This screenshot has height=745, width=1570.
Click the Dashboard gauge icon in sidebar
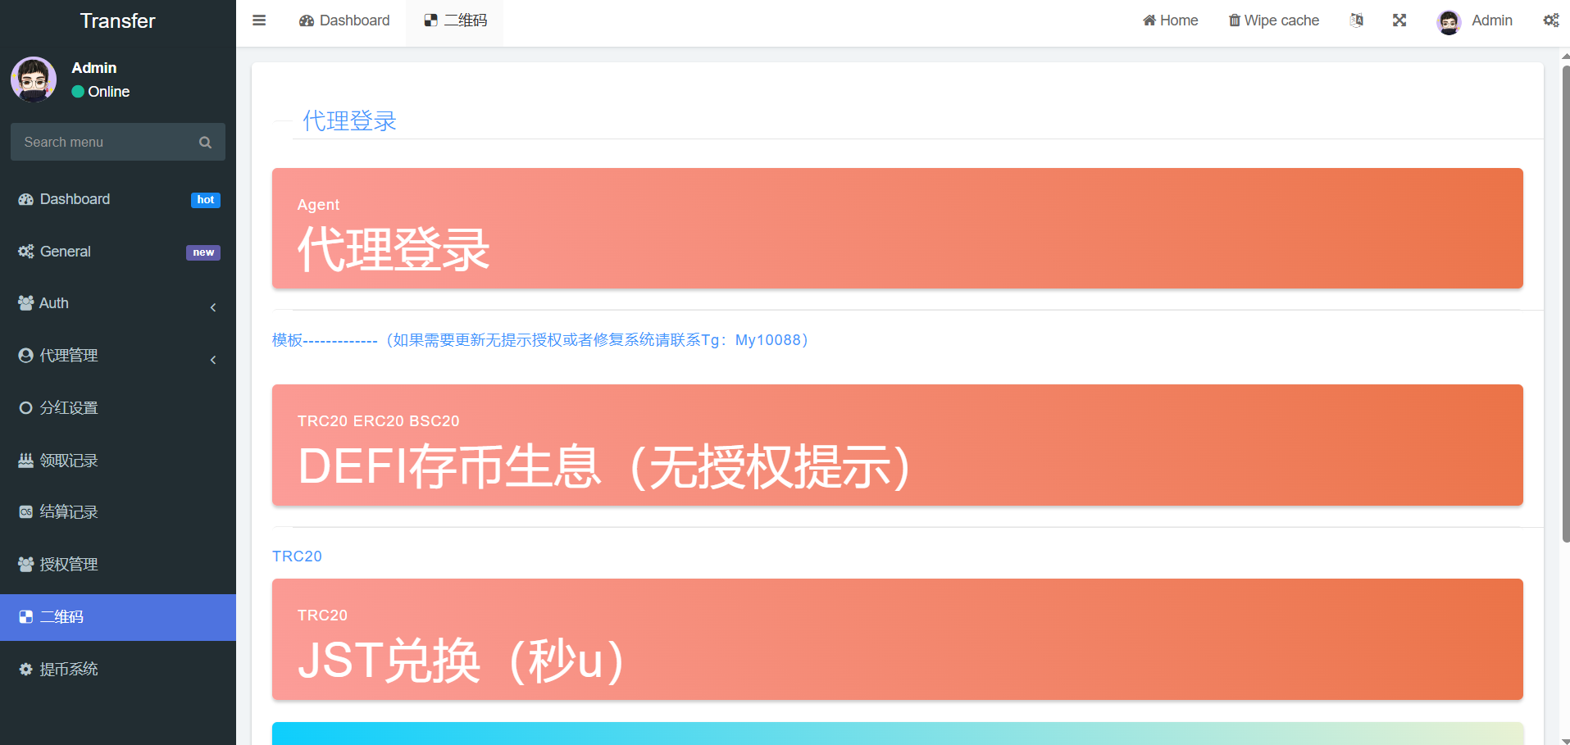25,199
